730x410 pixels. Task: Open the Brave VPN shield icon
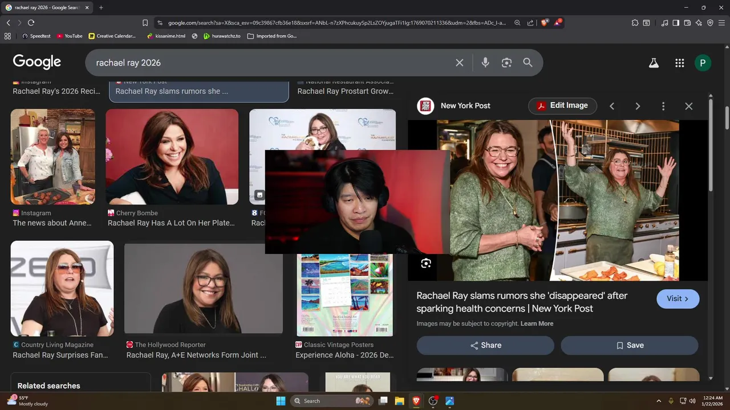point(710,23)
